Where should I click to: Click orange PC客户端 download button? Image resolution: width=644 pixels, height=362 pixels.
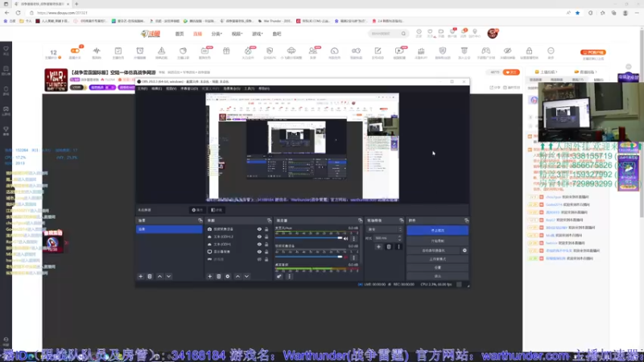click(x=592, y=52)
